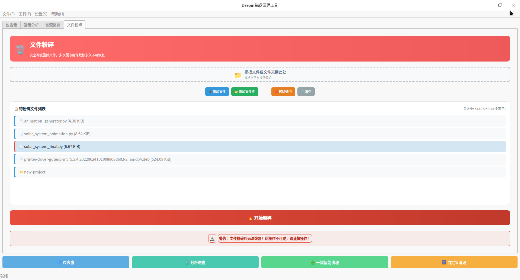Click the file icon beside animation_generator.py
The height and width of the screenshot is (280, 520).
click(21, 121)
